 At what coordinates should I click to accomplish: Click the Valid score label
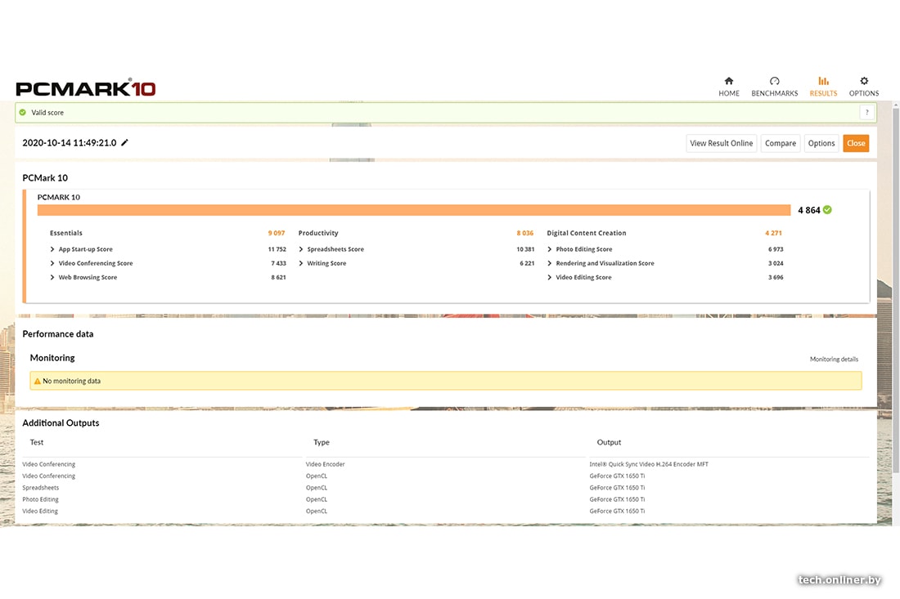(x=47, y=112)
